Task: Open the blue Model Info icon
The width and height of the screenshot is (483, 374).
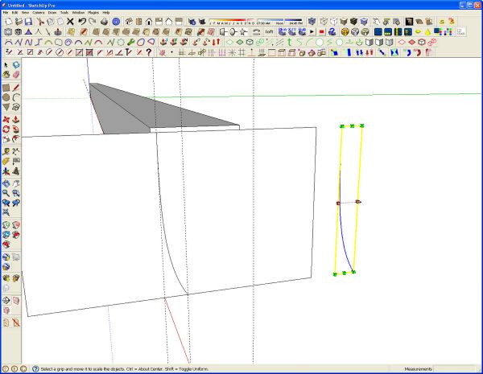Action: [x=116, y=22]
